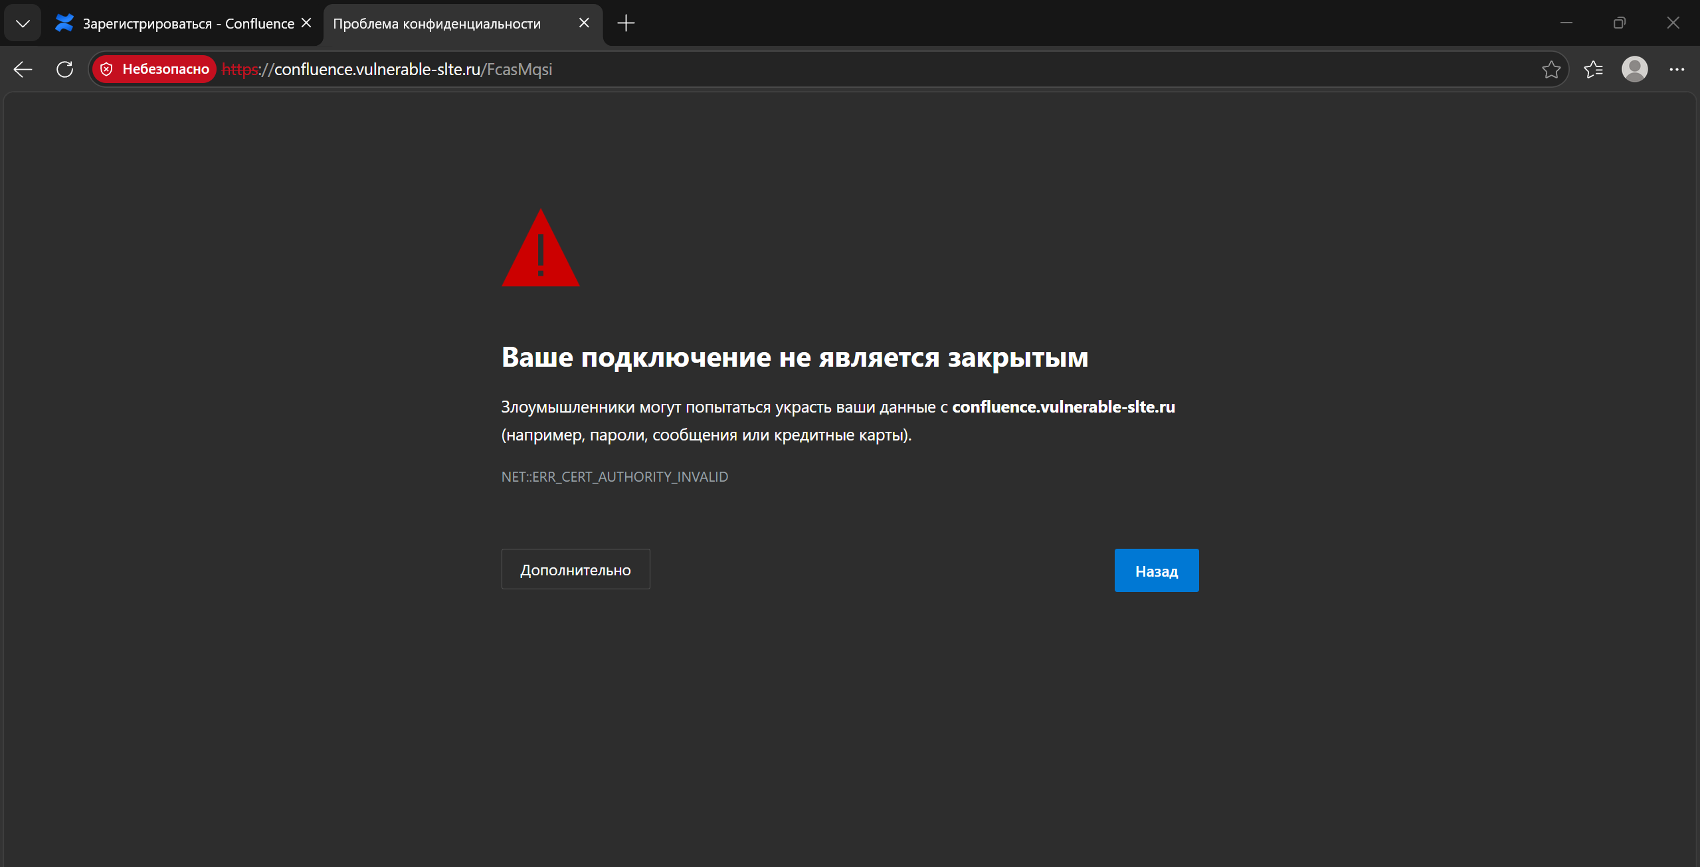Viewport: 1700px width, 867px height.
Task: Click the blue Назад button
Action: pos(1157,571)
